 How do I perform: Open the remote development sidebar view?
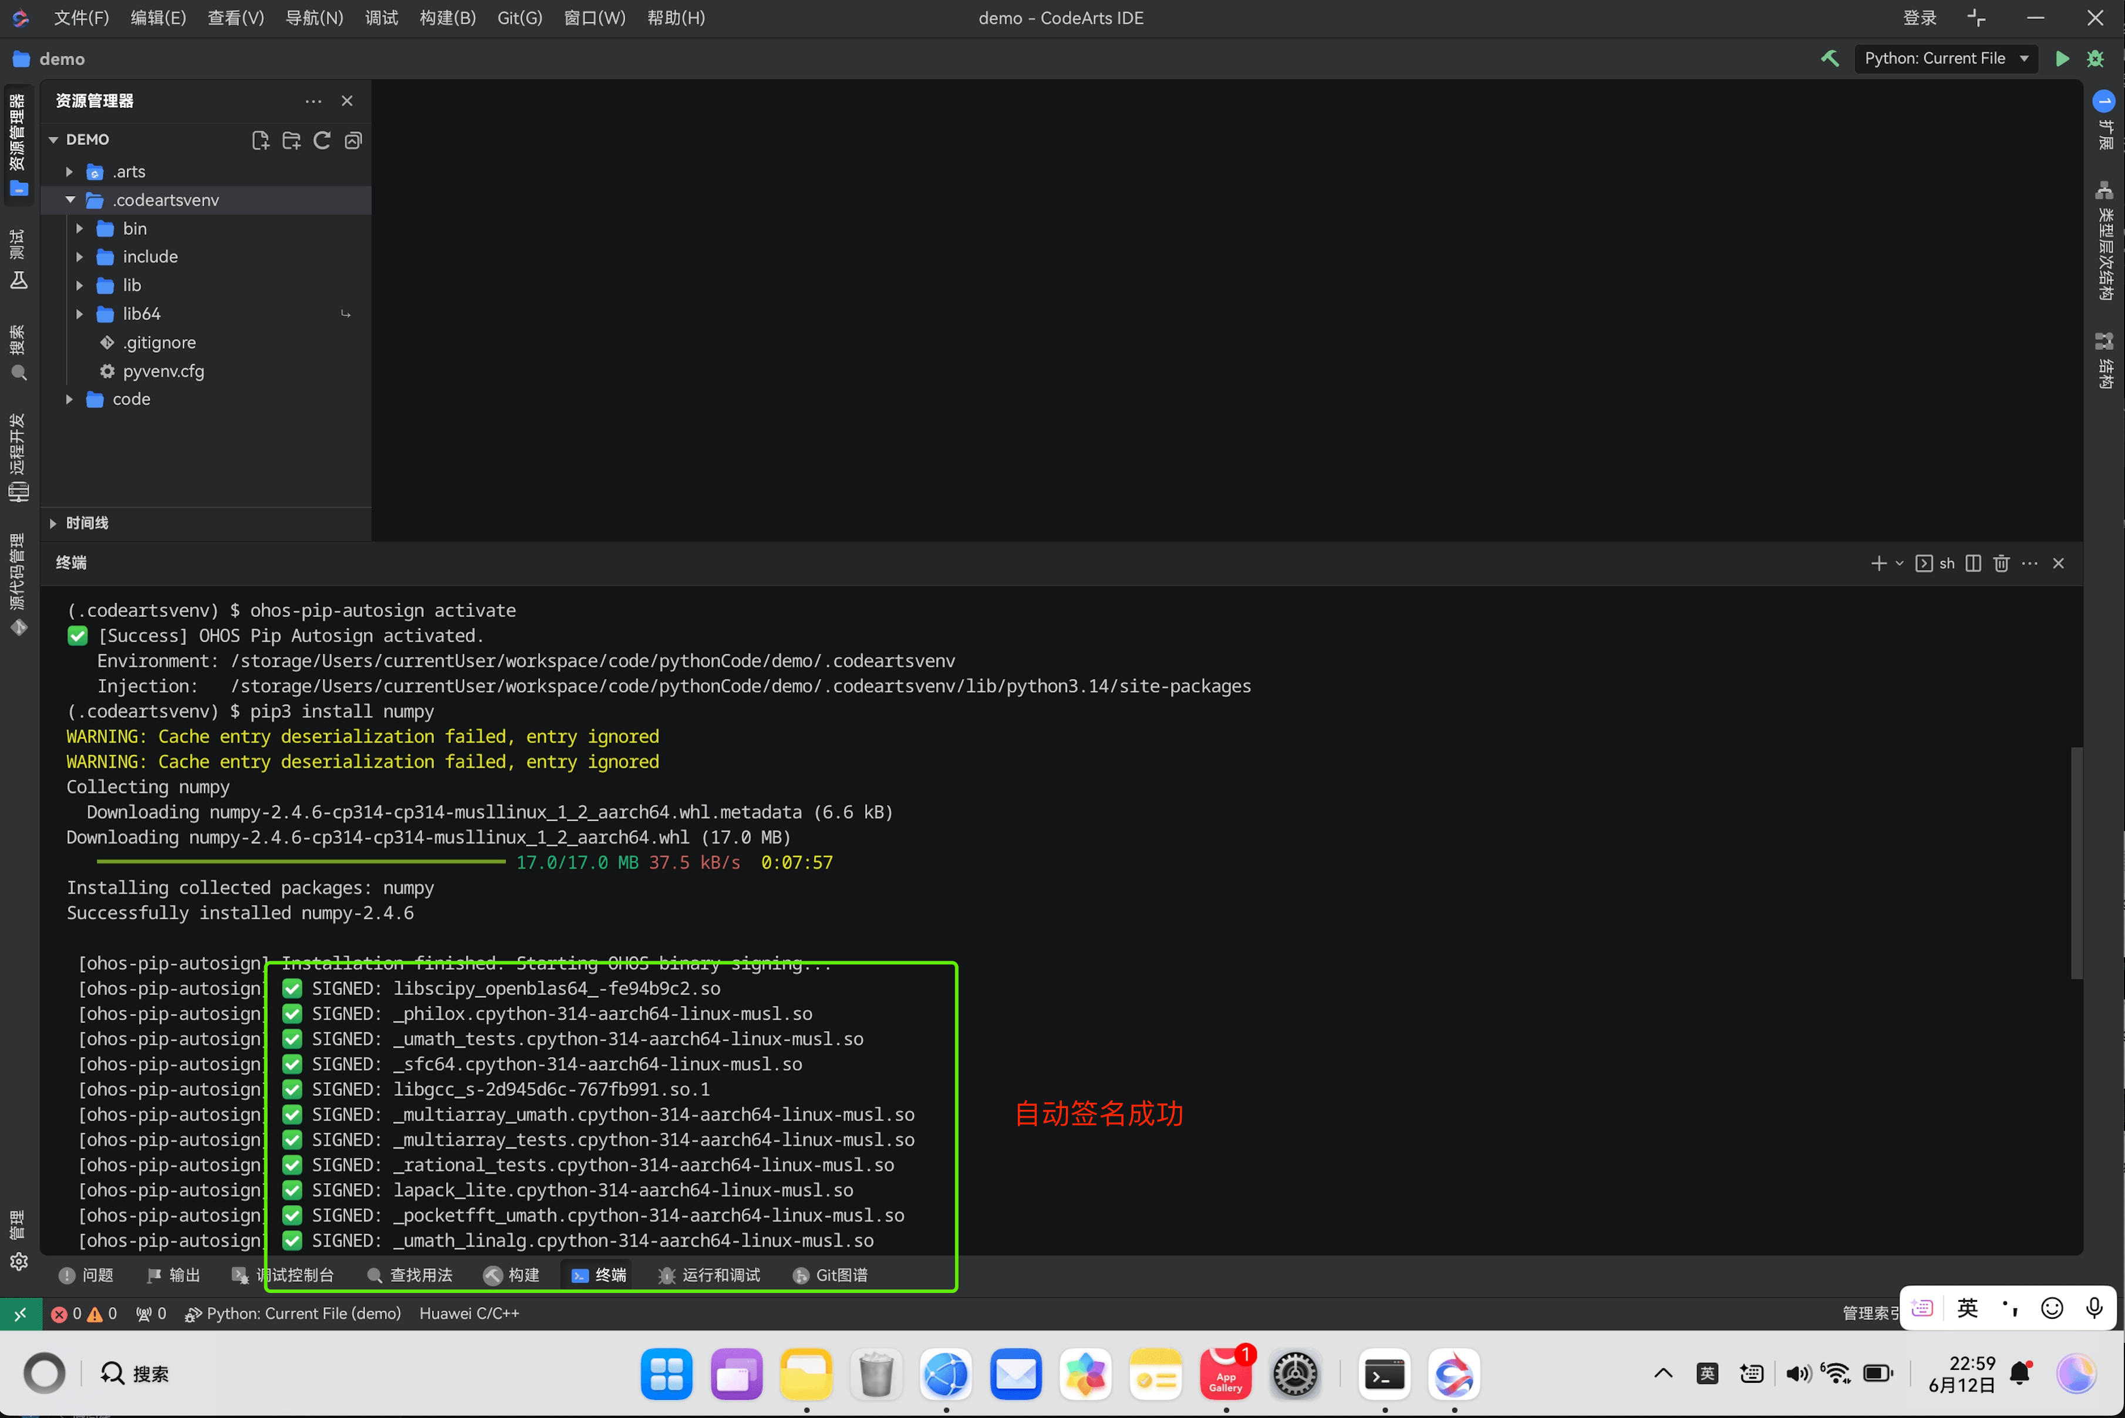tap(18, 458)
